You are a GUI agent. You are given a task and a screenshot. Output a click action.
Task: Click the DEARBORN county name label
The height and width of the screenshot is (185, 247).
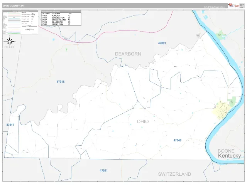point(128,54)
